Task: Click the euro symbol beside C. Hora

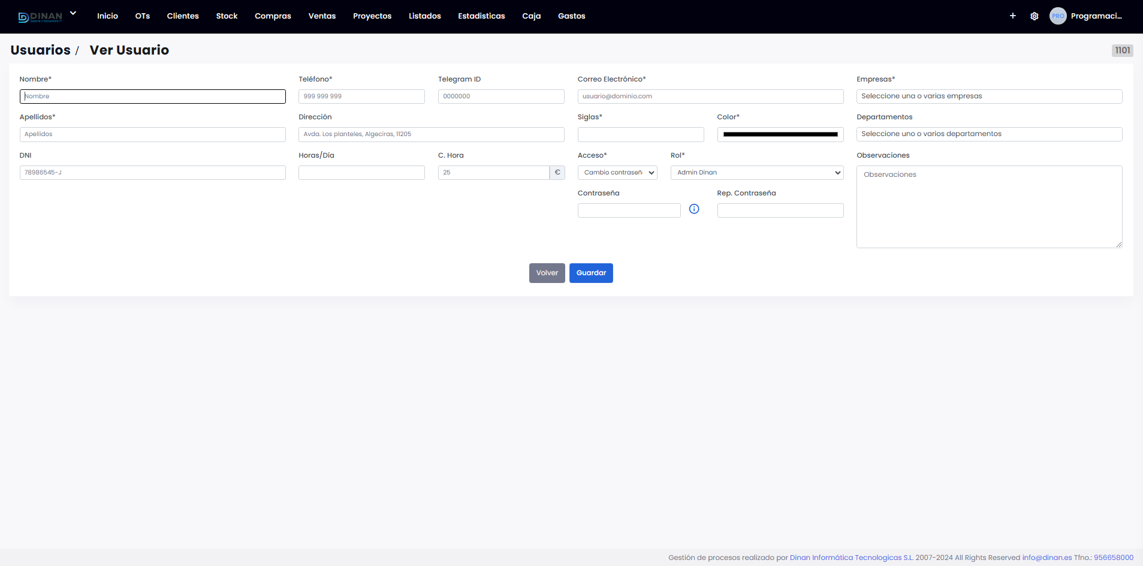Action: click(x=557, y=173)
